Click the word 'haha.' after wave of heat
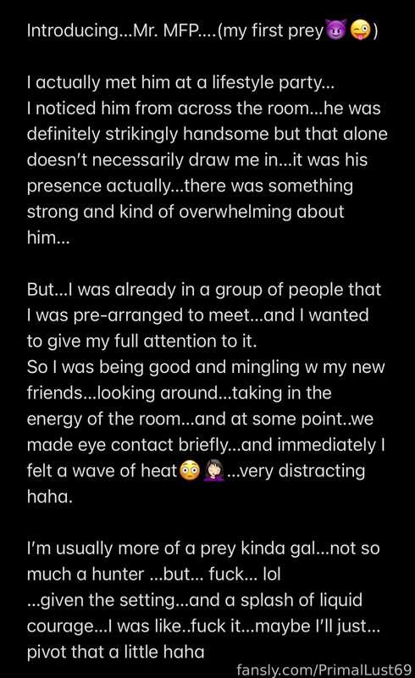Viewport: 415px width, 678px height. coord(50,497)
